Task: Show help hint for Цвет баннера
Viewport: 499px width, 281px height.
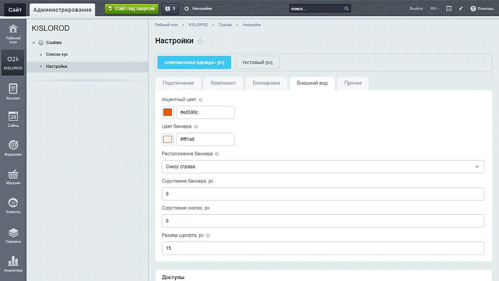Action: point(196,126)
